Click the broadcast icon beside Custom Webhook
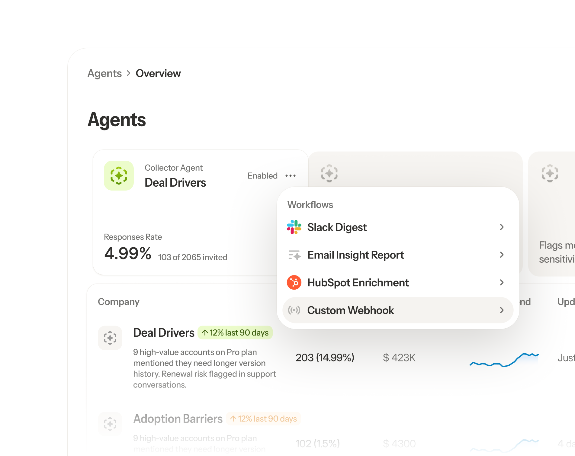The height and width of the screenshot is (456, 575). point(293,310)
